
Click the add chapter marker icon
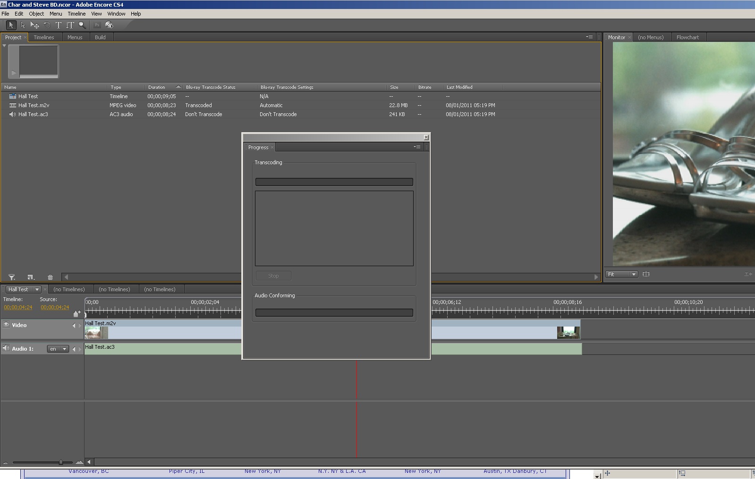click(76, 313)
